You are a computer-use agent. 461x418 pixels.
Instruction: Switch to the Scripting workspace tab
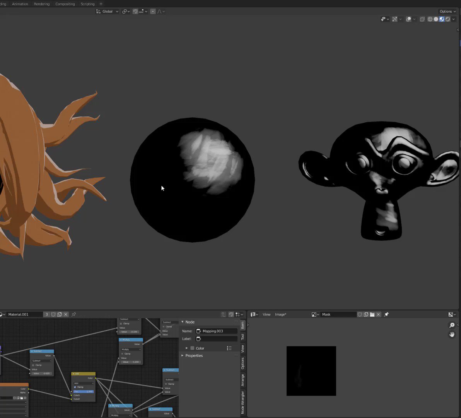coord(87,4)
